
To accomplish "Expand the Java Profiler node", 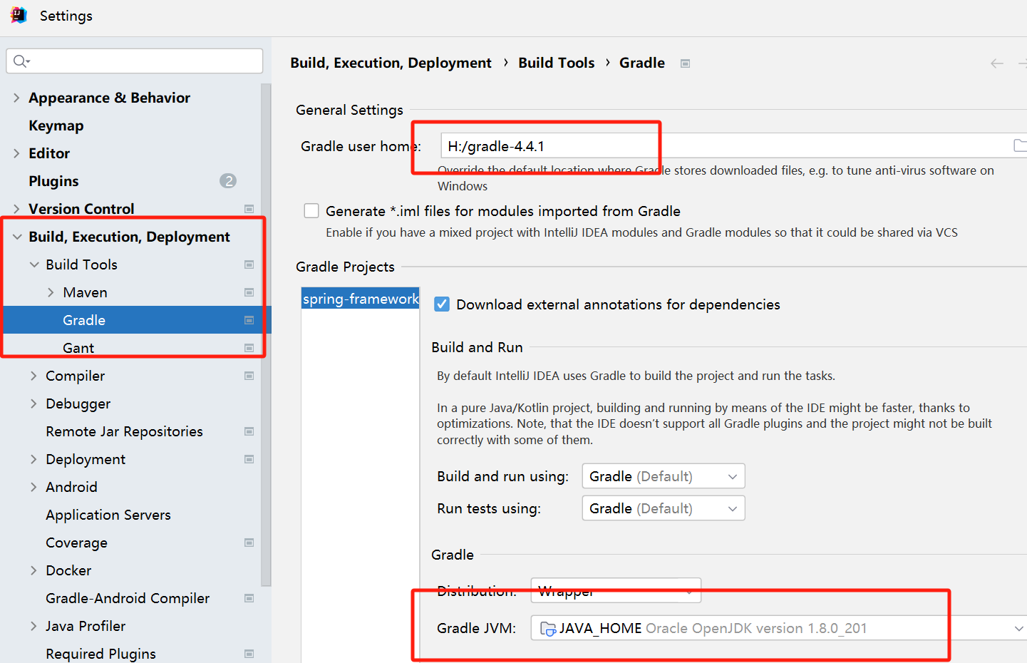I will [x=33, y=626].
